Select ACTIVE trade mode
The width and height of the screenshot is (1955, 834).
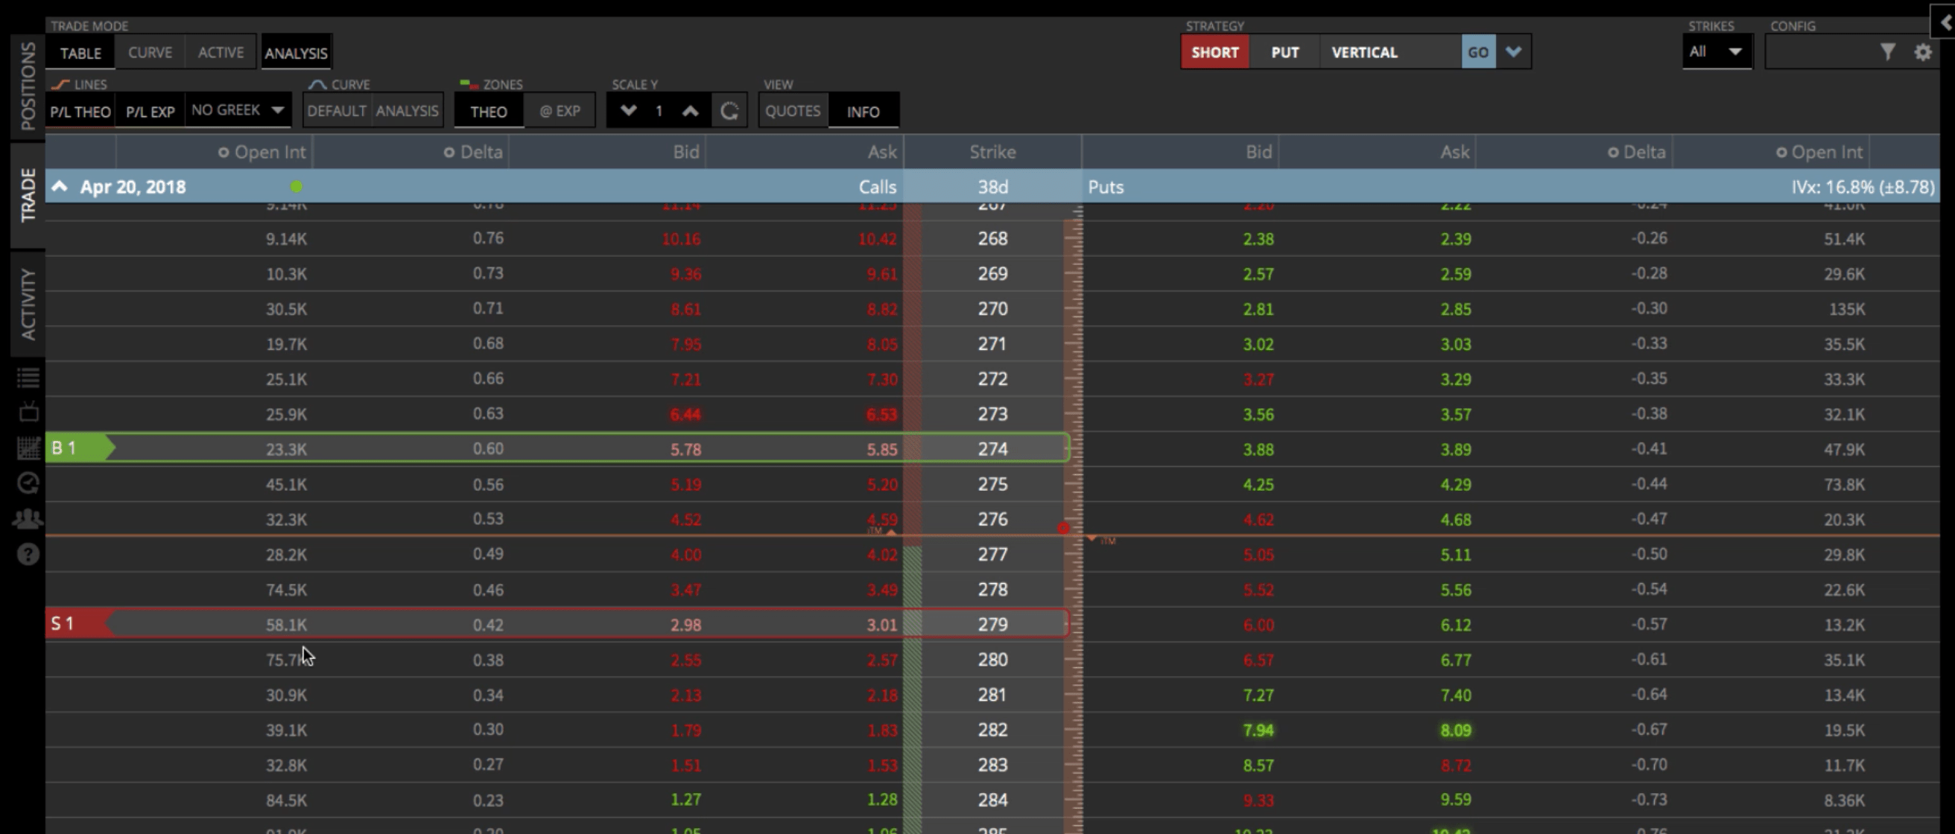coord(221,52)
